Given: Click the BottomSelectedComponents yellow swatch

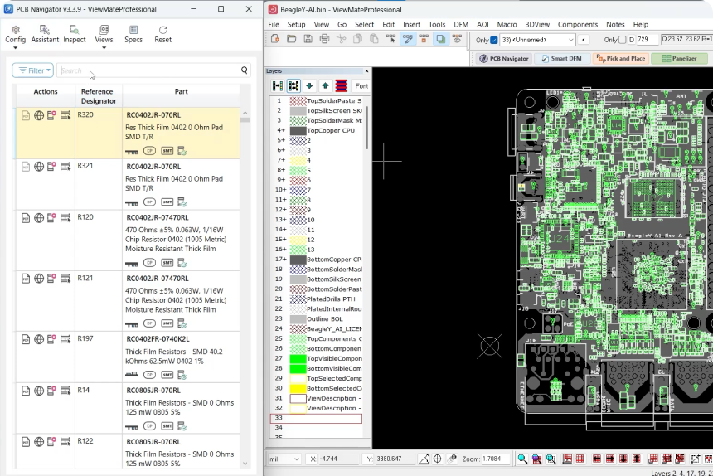Looking at the screenshot, I should (x=298, y=388).
